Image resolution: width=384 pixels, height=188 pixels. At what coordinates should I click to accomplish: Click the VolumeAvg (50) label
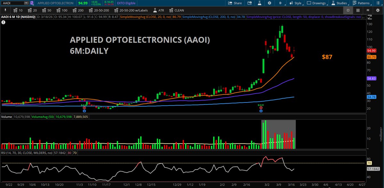(43, 117)
